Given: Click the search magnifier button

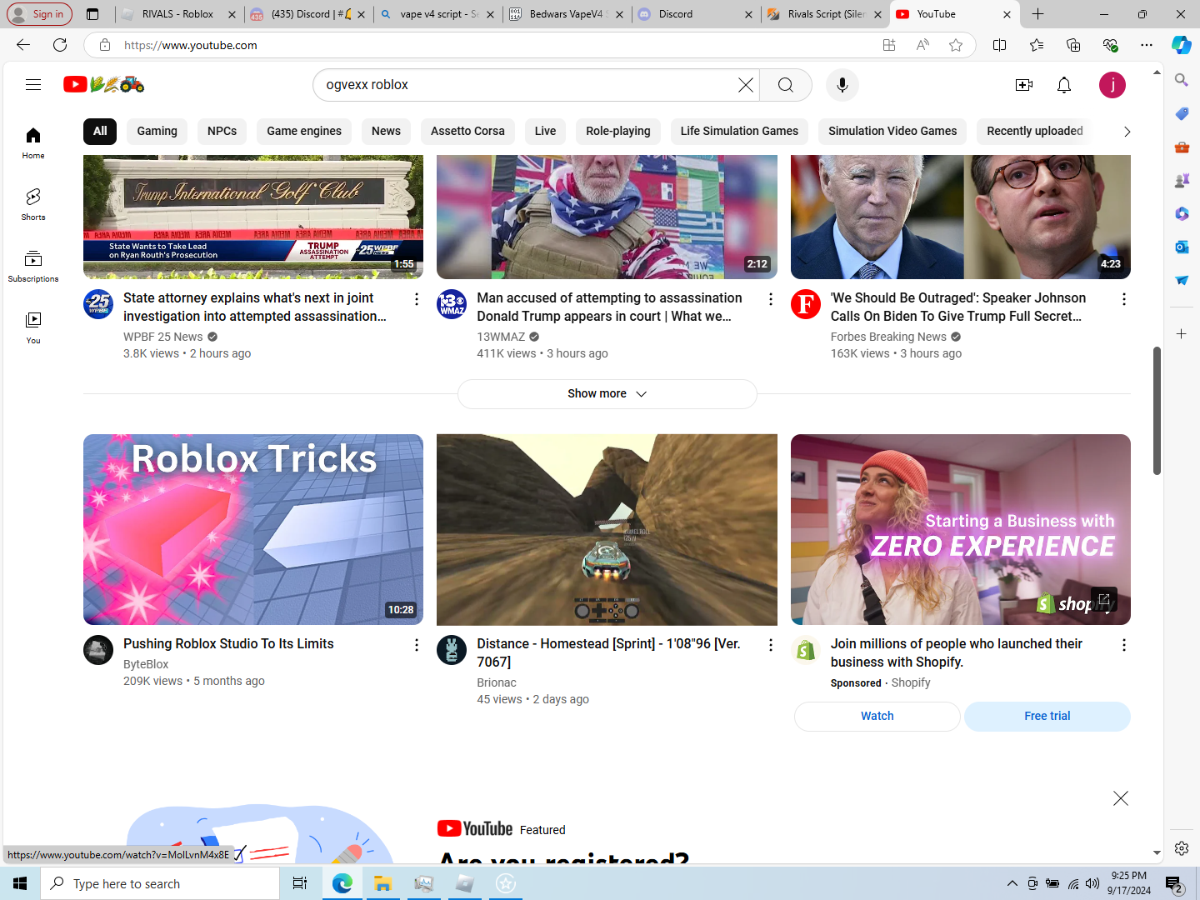Looking at the screenshot, I should (786, 85).
